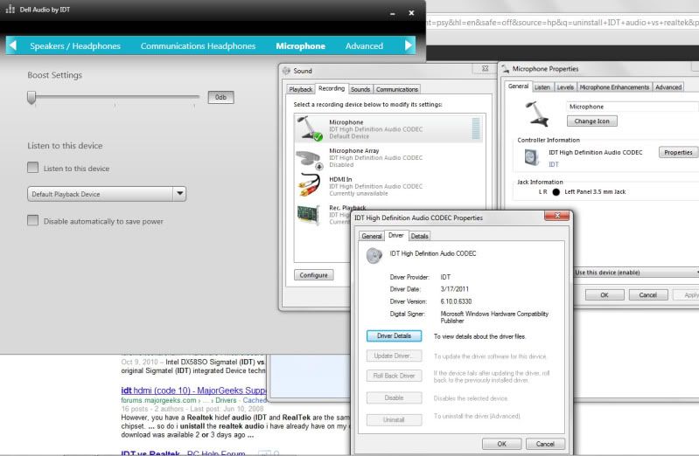The height and width of the screenshot is (456, 699).
Task: Click the Sound window title speaker icon
Action: tap(286, 71)
